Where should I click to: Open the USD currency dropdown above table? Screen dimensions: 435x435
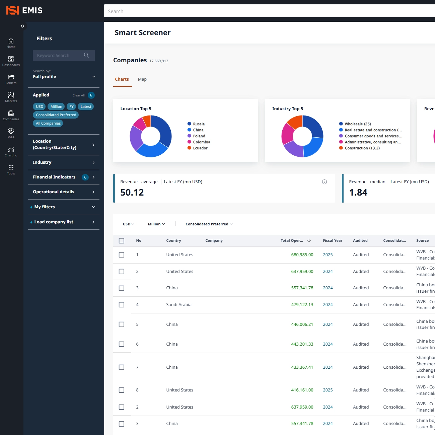tap(129, 224)
